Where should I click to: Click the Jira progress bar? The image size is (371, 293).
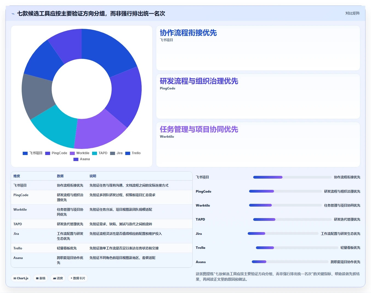tap(283, 233)
